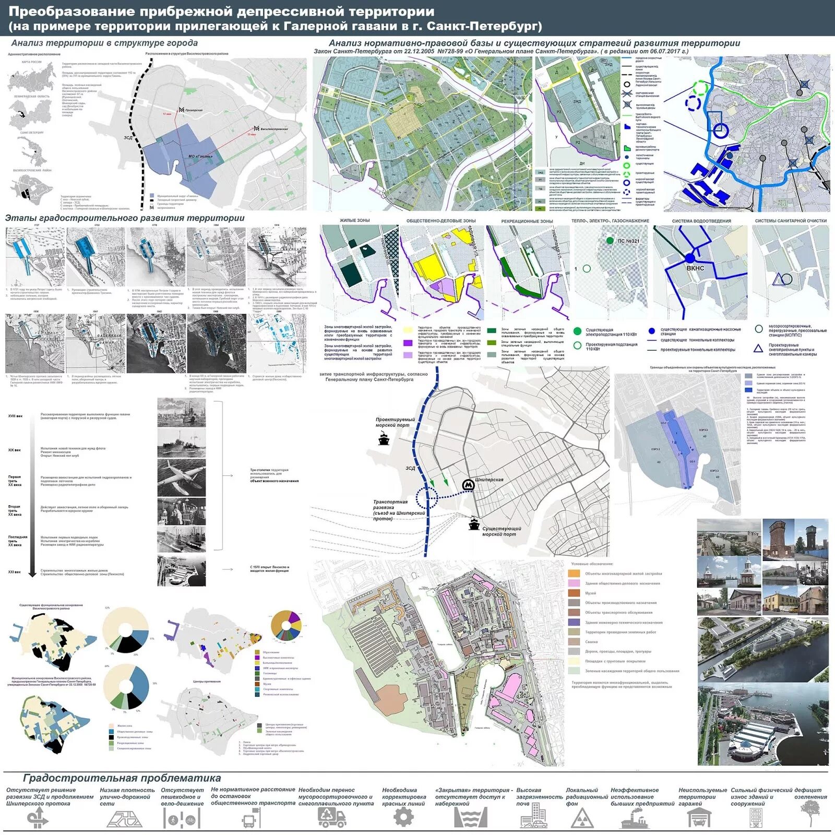Viewport: 835px width, 835px height.
Task: Click the closed embankment water icon
Action: click(470, 817)
